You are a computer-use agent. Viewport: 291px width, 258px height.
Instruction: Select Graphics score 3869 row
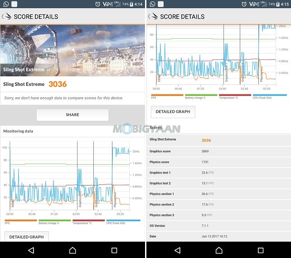(x=219, y=151)
